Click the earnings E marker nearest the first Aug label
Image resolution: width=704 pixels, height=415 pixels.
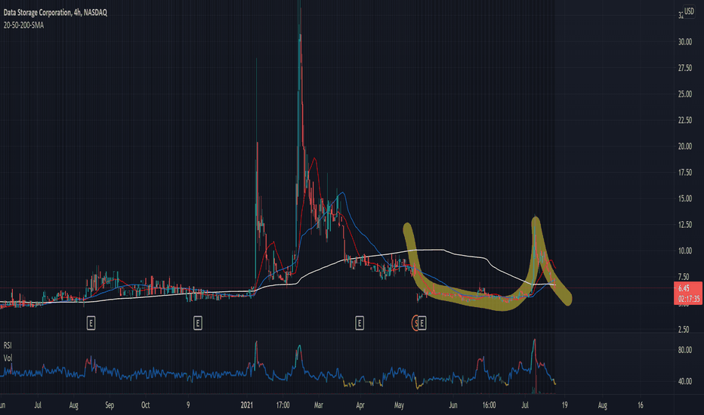(91, 323)
